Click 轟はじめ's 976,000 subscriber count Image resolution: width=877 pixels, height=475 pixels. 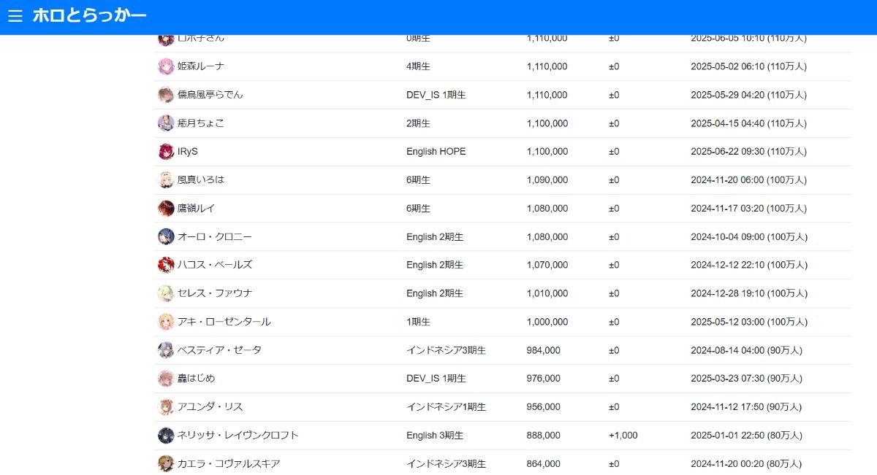point(543,379)
